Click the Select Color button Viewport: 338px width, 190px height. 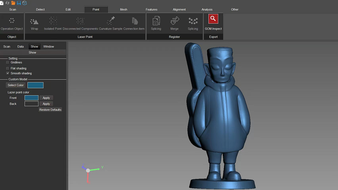click(x=16, y=85)
